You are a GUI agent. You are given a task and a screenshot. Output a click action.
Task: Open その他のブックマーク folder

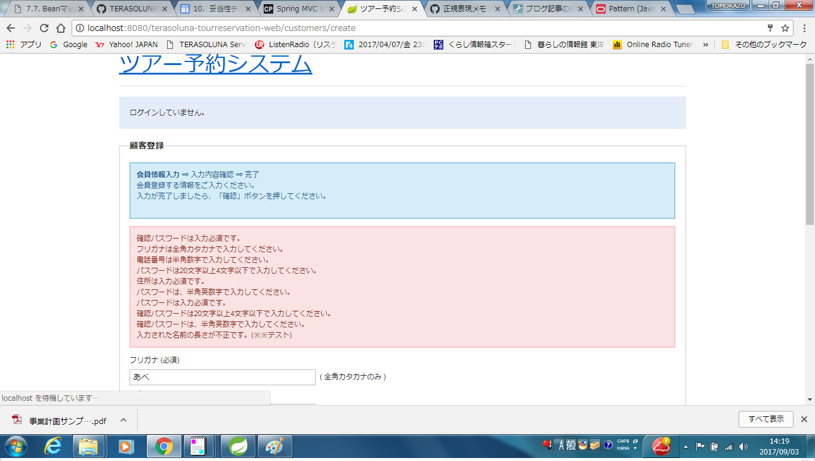coord(764,45)
